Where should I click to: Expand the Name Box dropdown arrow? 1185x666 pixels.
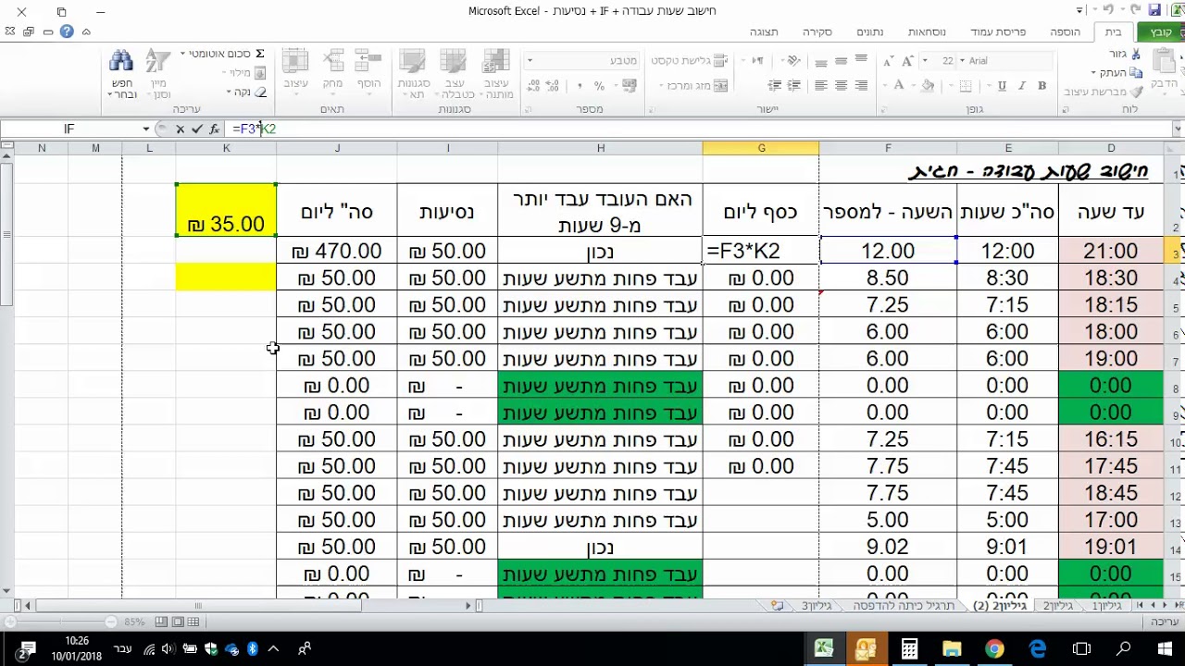click(146, 129)
